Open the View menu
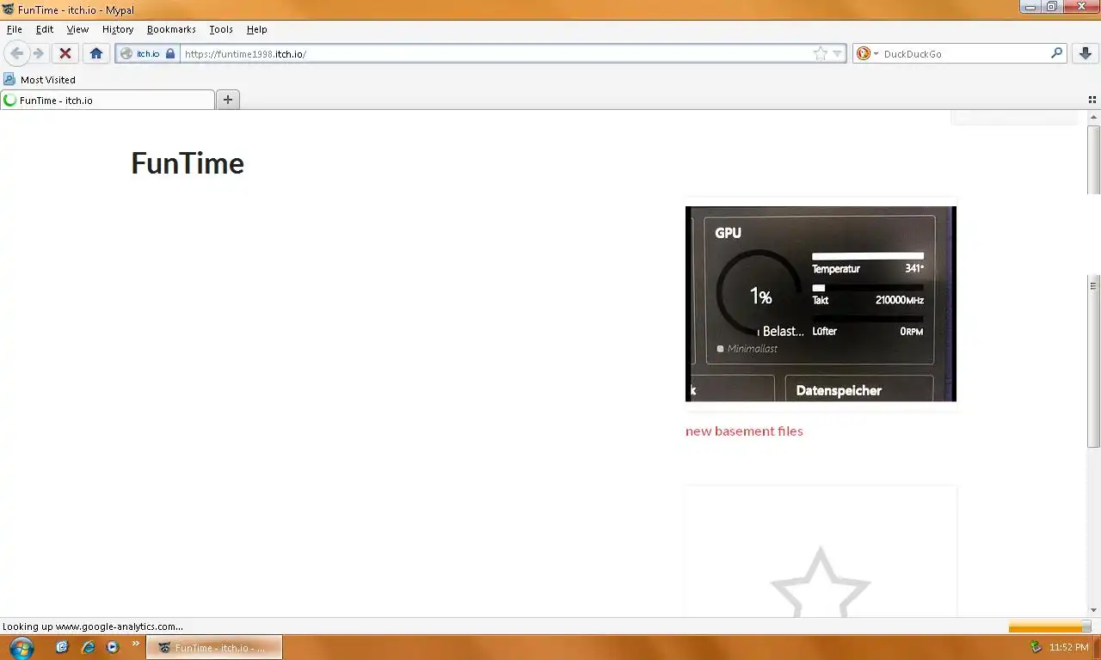Viewport: 1101px width, 660px height. pos(77,29)
